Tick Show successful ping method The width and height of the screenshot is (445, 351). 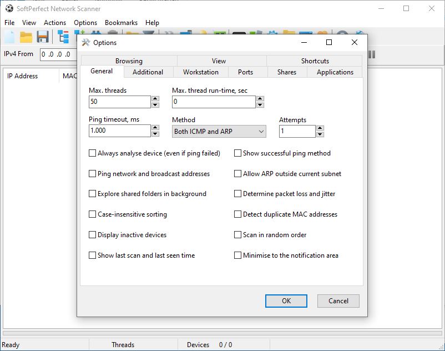point(237,153)
